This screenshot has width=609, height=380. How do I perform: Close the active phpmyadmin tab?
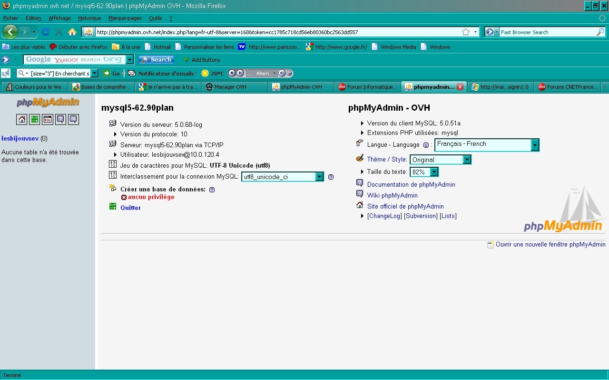pyautogui.click(x=460, y=87)
